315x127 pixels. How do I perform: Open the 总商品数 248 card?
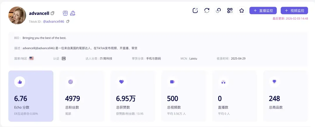pos(286,96)
